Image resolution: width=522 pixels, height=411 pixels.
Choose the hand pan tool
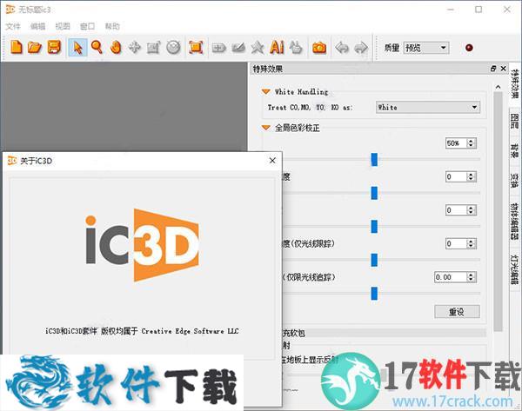[116, 47]
